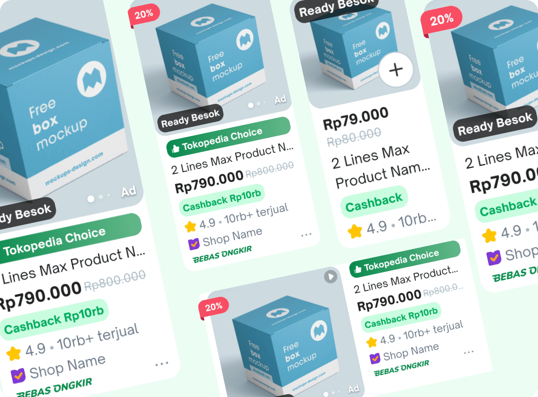Click Tokopedia Choice banner on large left card
Viewport: 538px width, 397px height.
click(x=70, y=238)
